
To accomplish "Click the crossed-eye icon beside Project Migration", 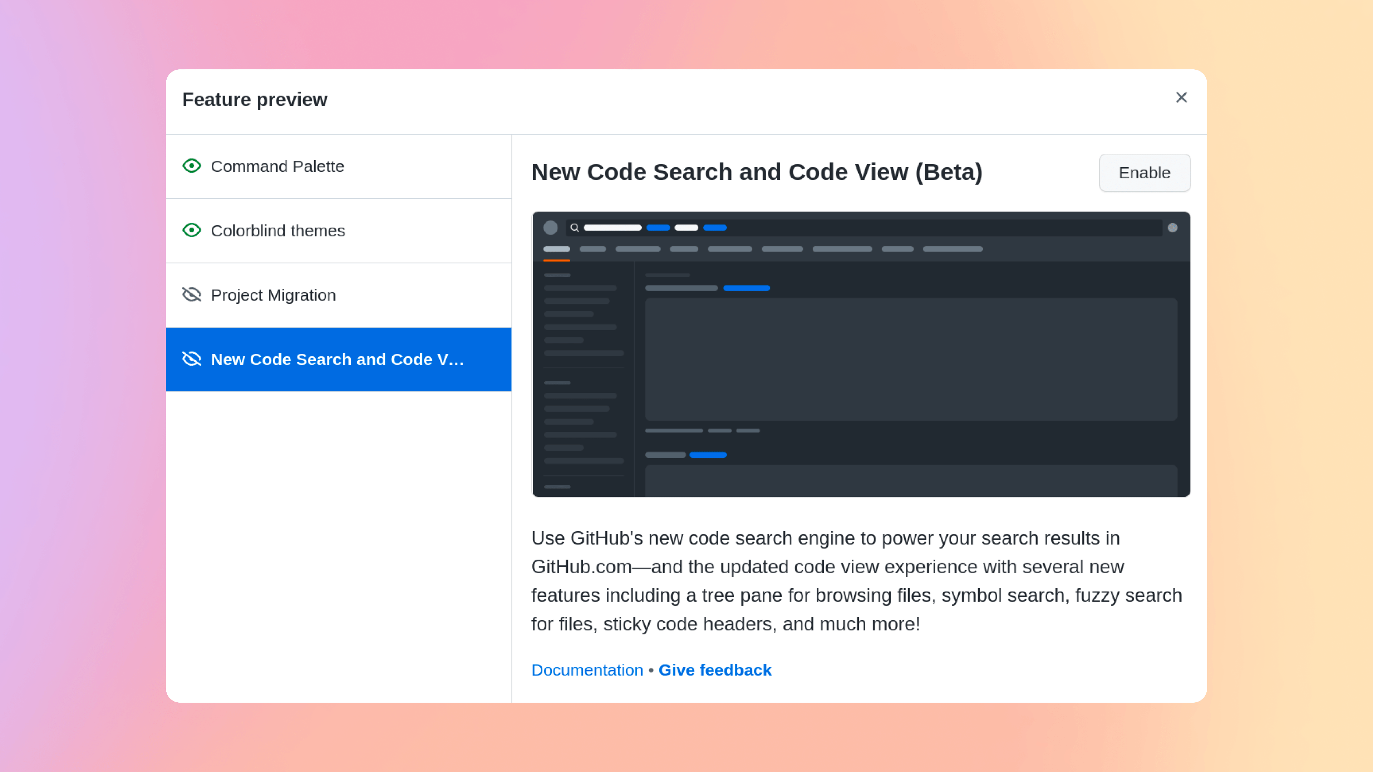I will [x=191, y=295].
